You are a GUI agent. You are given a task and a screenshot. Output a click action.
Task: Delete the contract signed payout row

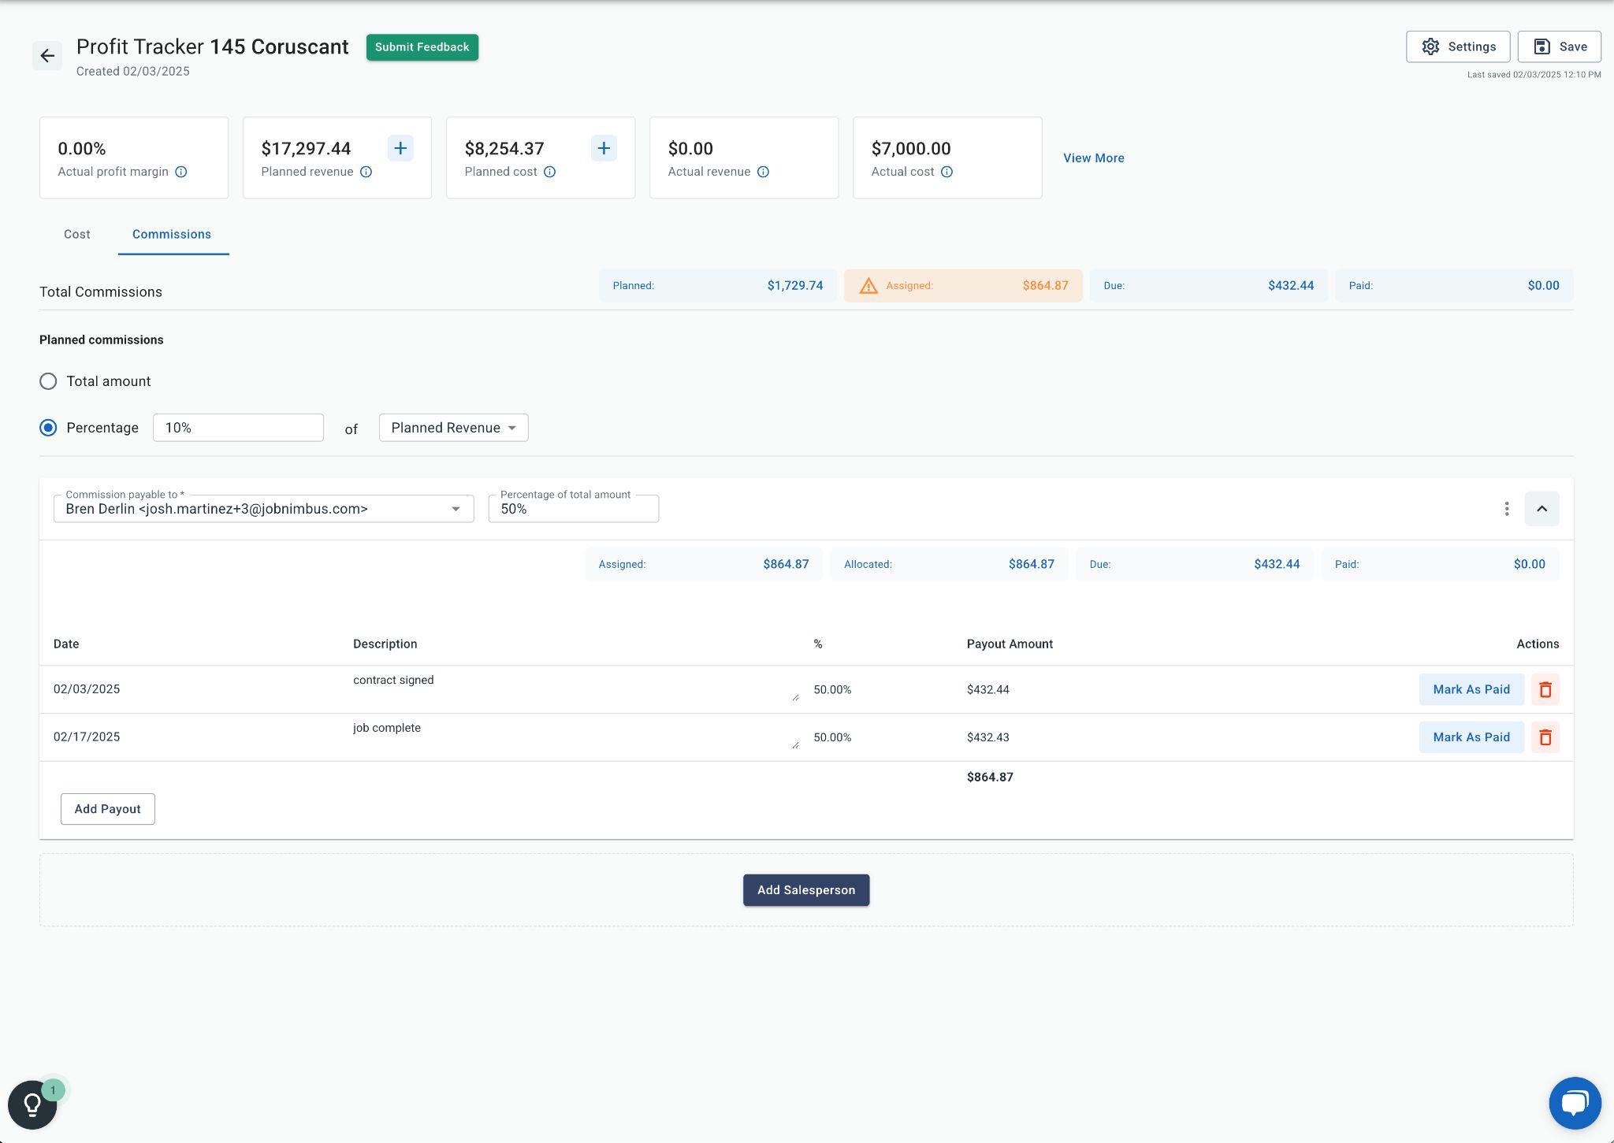(x=1545, y=689)
